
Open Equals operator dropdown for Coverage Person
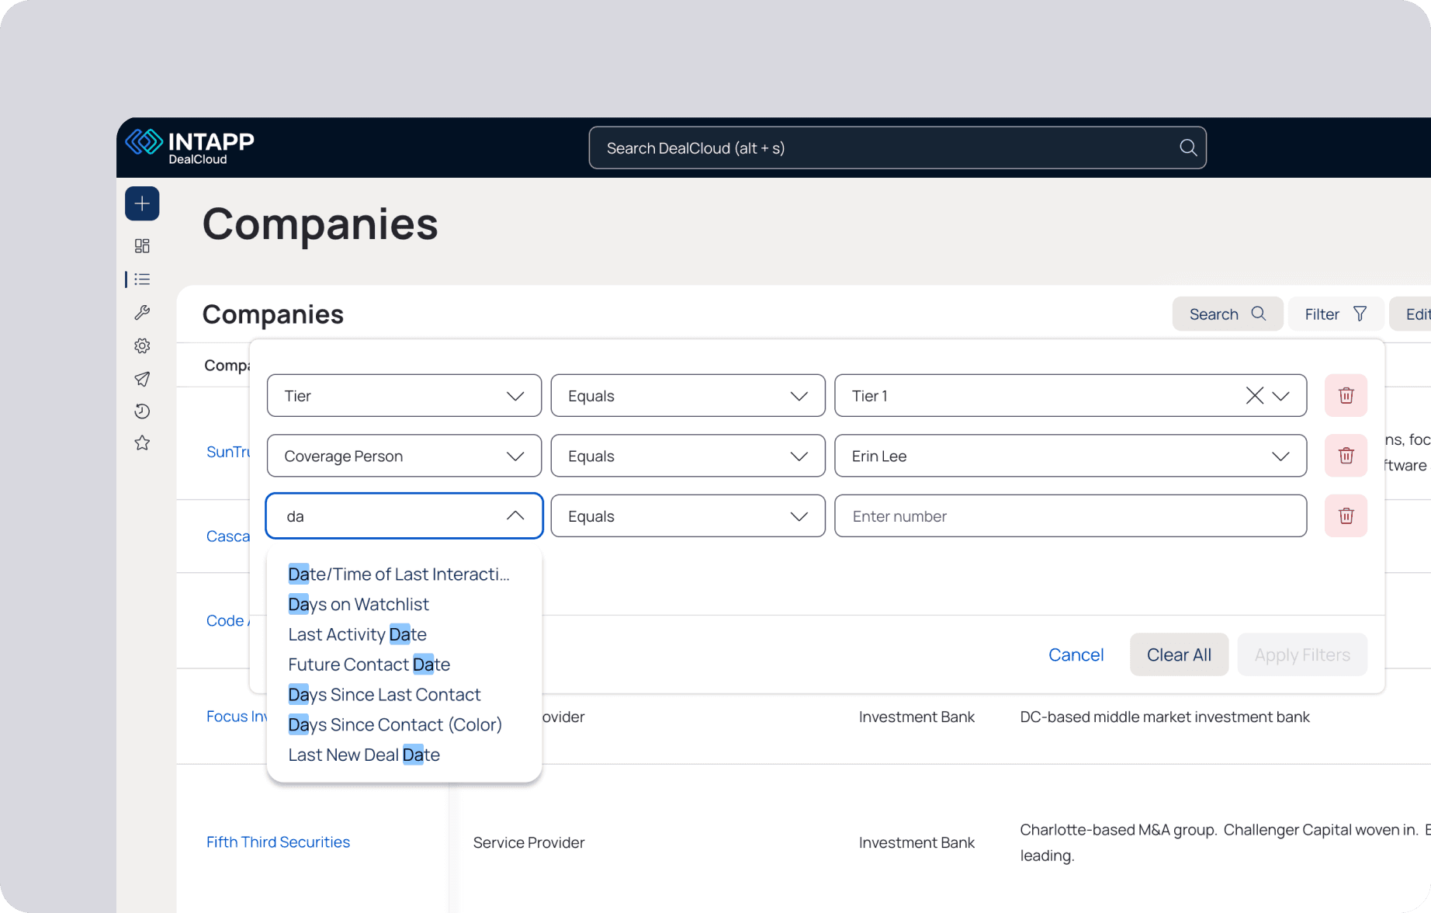[688, 456]
